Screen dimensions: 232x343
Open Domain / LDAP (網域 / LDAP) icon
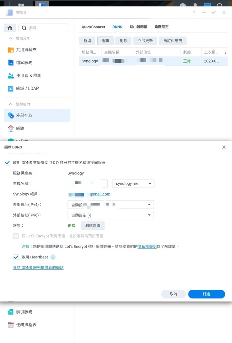coord(11,88)
